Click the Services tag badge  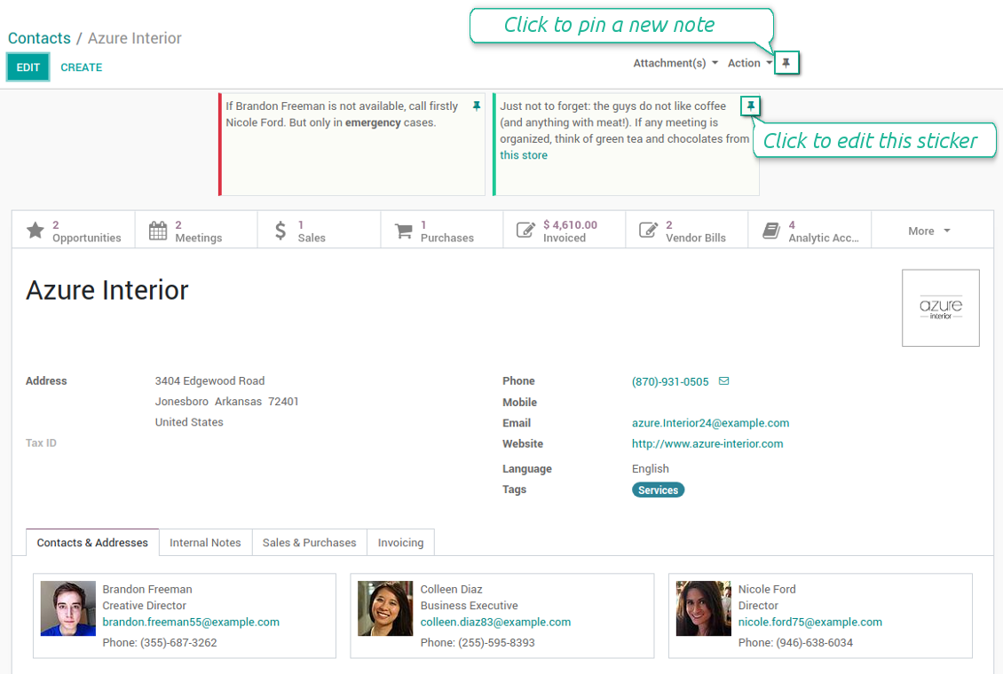click(x=658, y=490)
